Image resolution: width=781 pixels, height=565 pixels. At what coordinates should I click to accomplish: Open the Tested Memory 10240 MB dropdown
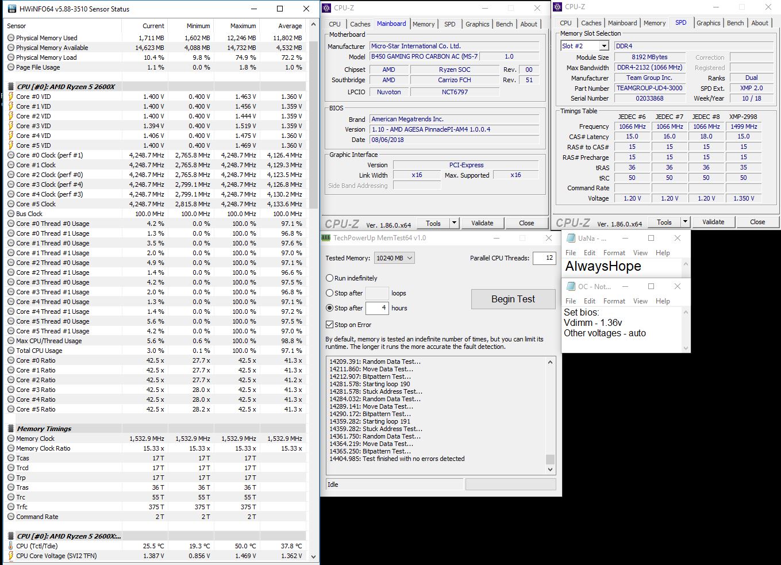pyautogui.click(x=394, y=258)
